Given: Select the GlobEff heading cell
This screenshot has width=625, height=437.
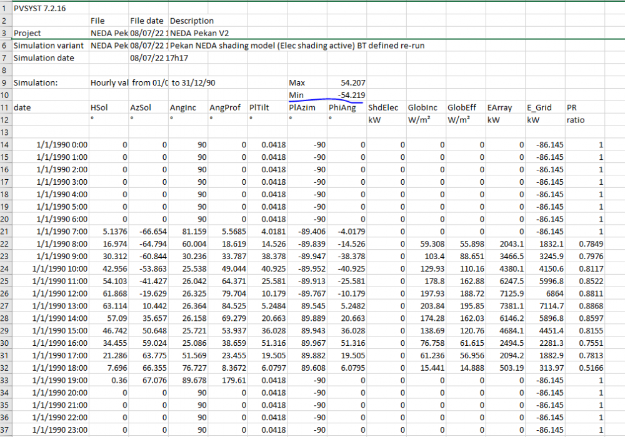Looking at the screenshot, I should coord(461,107).
